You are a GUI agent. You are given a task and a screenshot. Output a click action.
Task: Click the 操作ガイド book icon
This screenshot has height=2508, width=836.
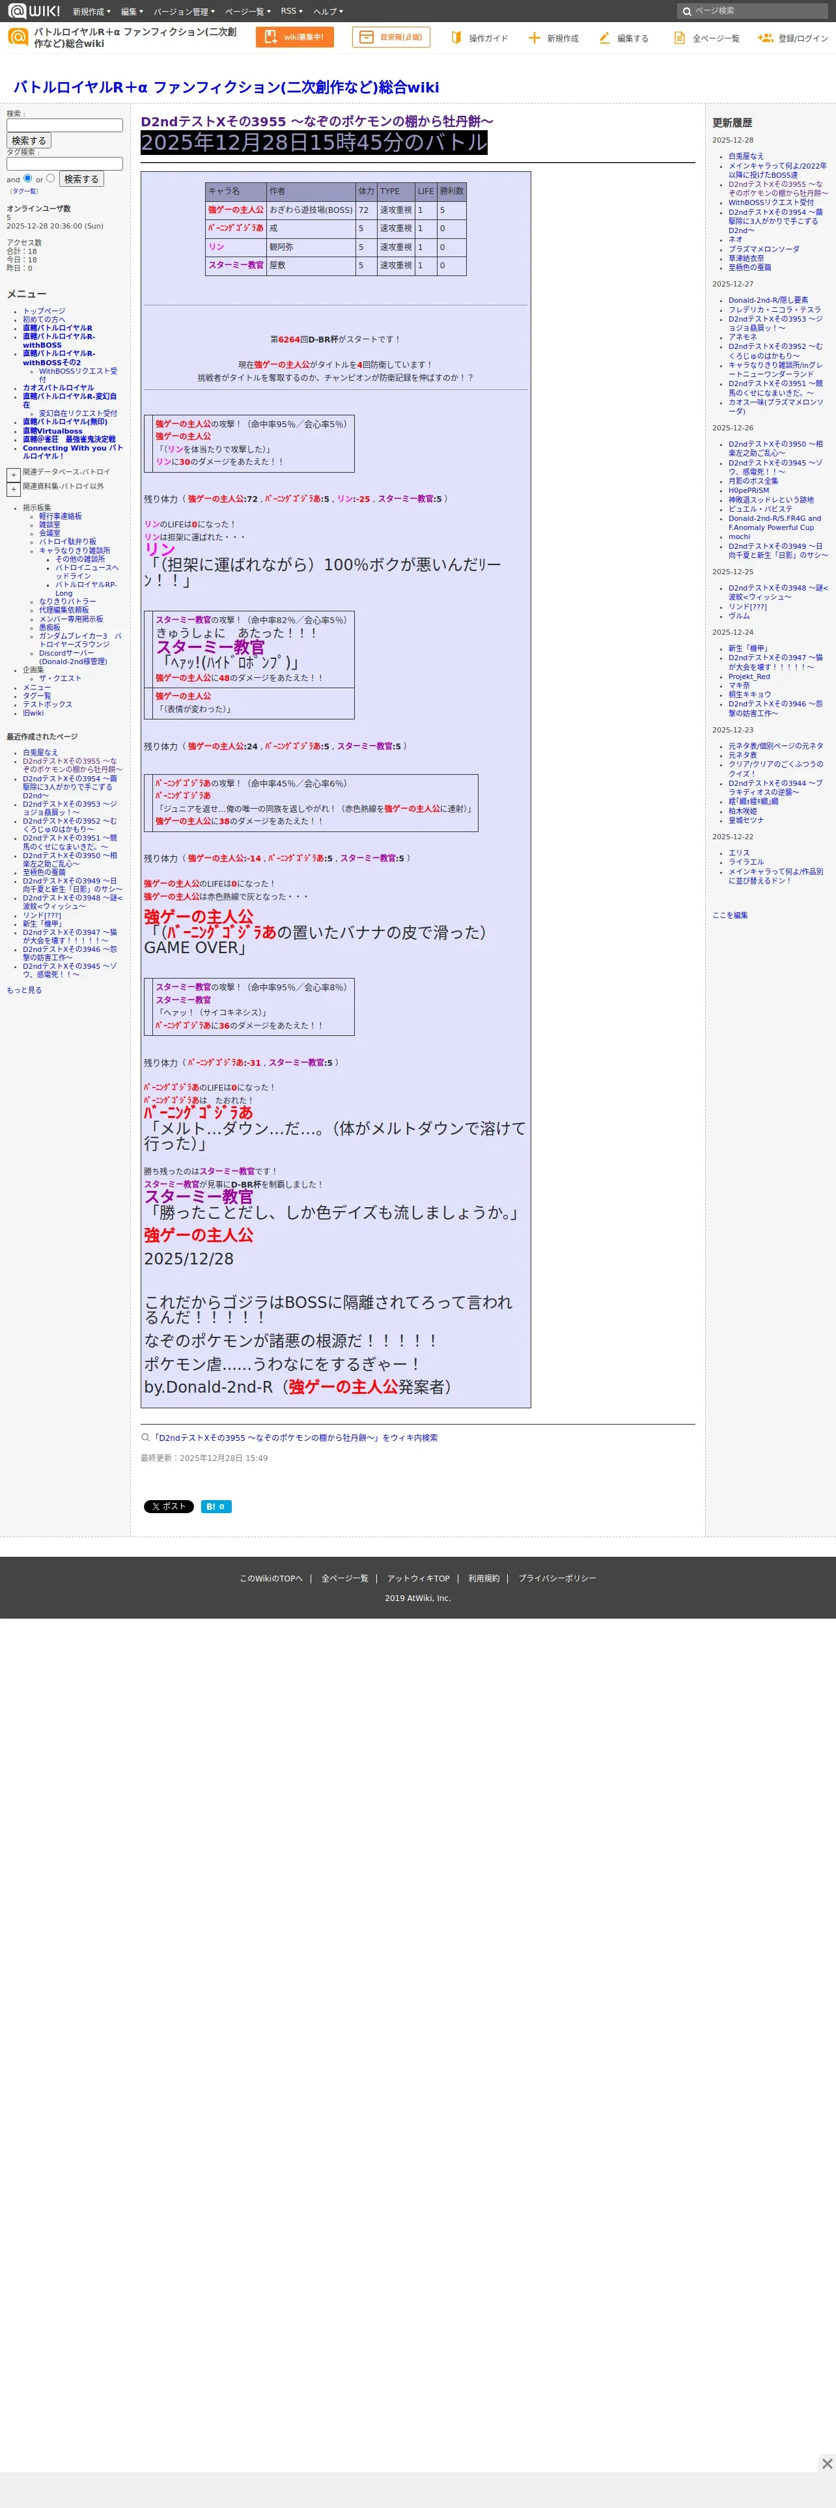pyautogui.click(x=456, y=38)
